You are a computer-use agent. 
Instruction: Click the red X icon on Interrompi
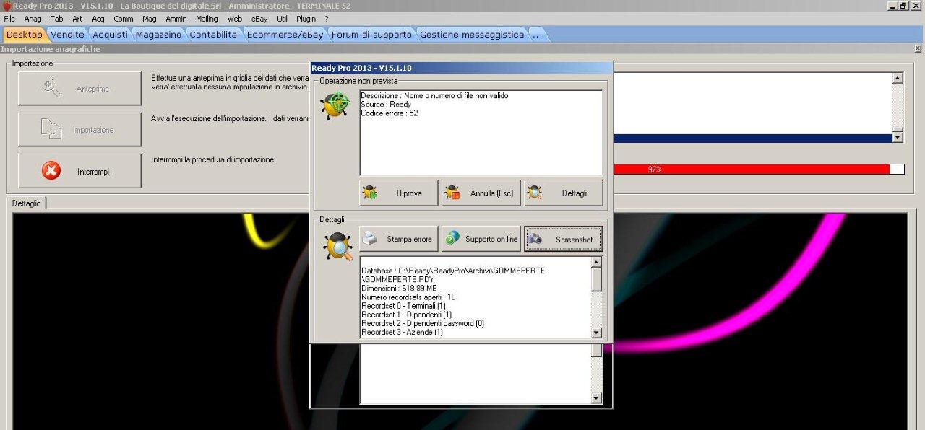51,171
